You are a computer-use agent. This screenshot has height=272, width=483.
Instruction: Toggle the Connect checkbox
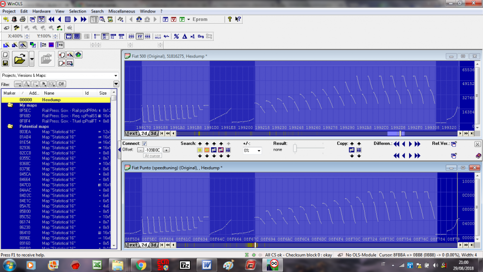coord(144,143)
